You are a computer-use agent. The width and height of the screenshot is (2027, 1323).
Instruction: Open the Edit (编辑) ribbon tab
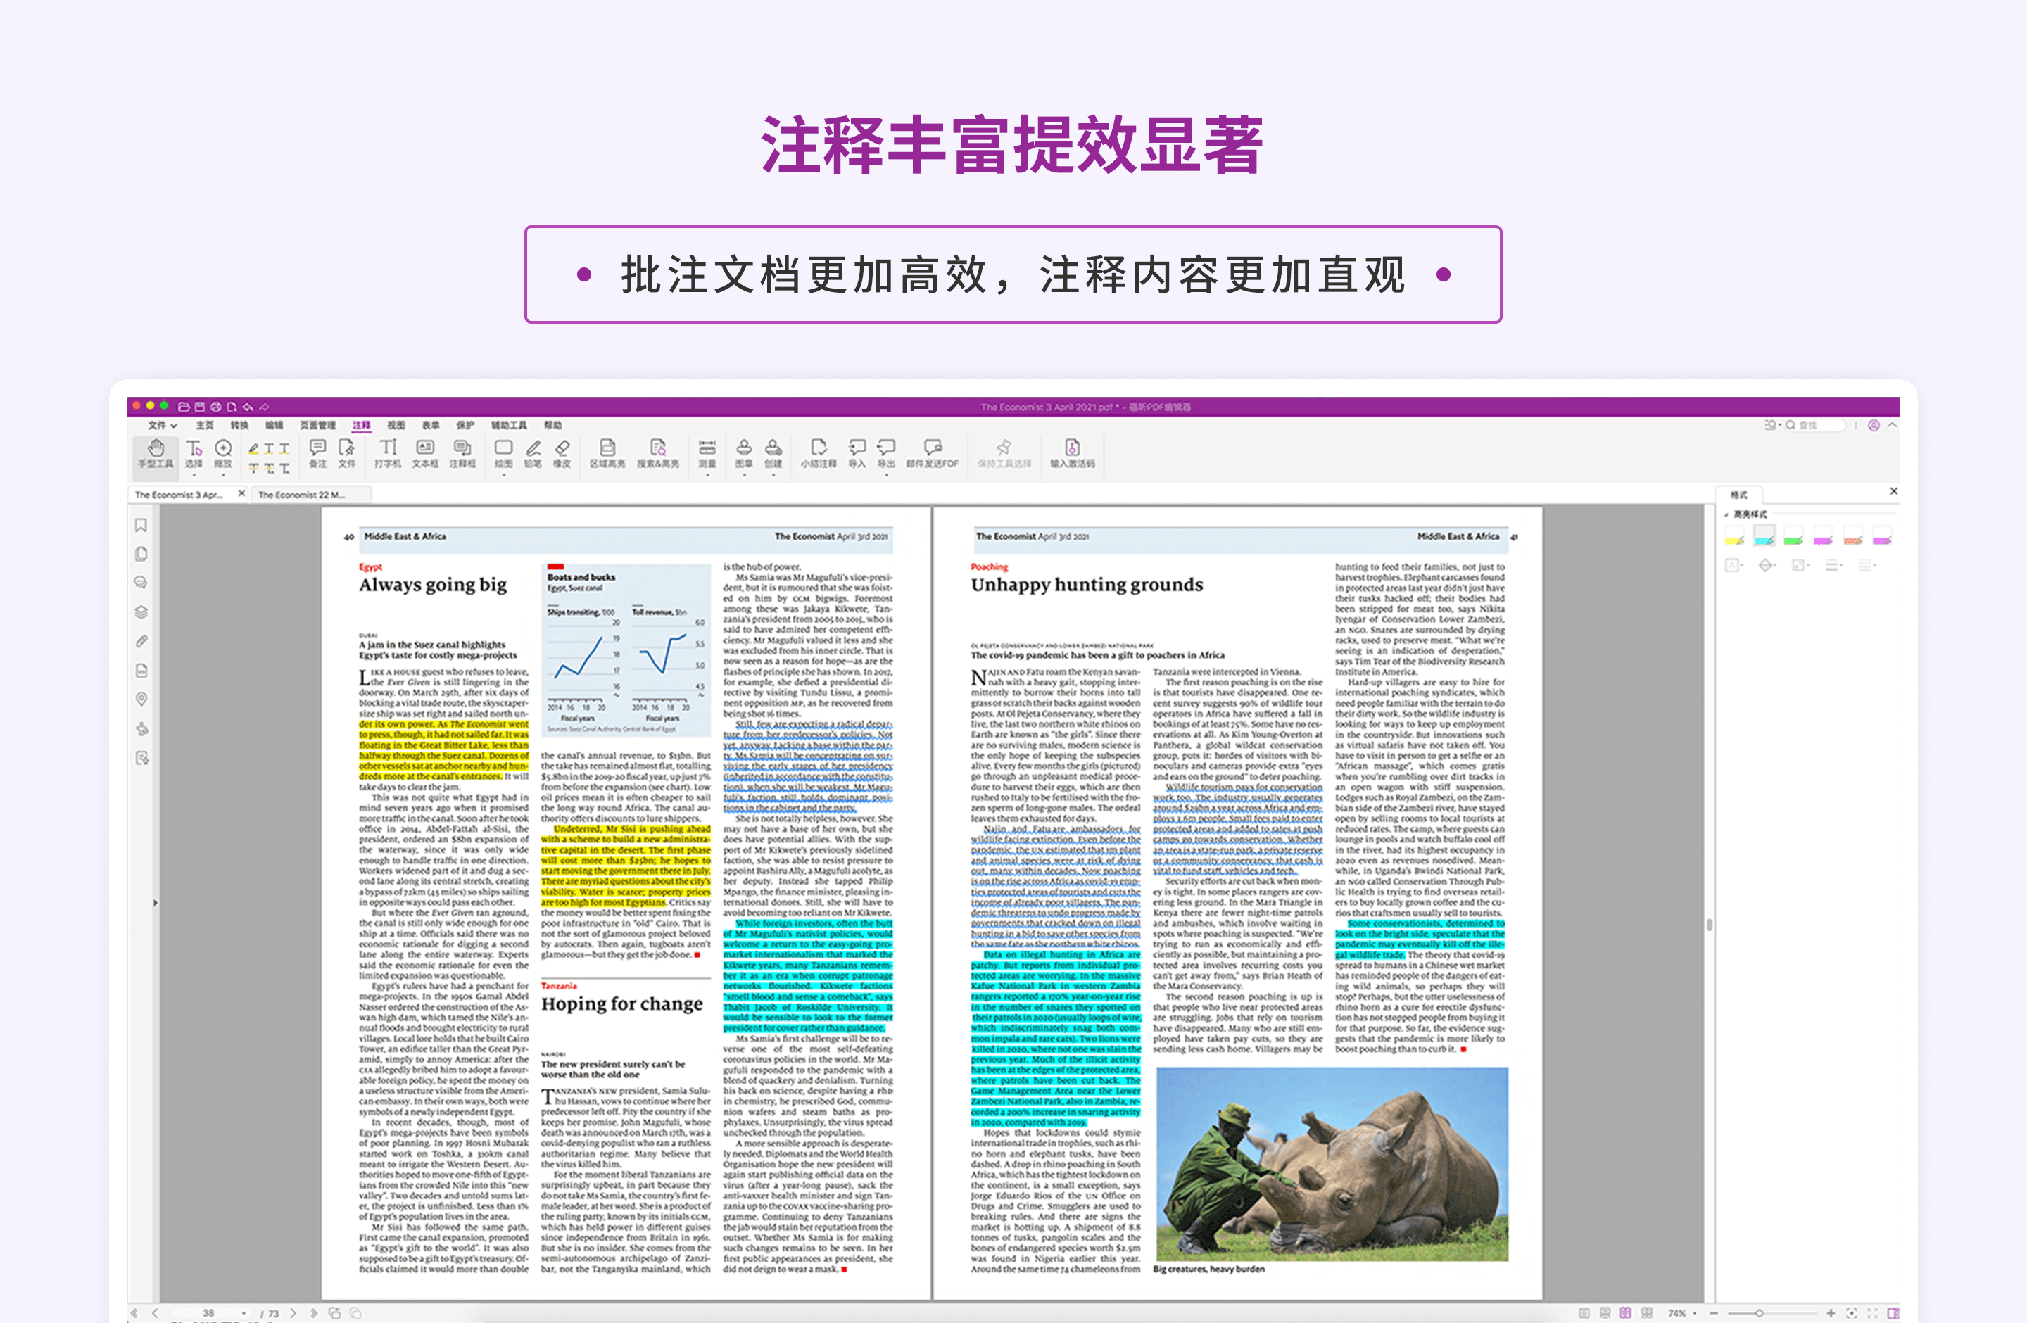click(274, 425)
